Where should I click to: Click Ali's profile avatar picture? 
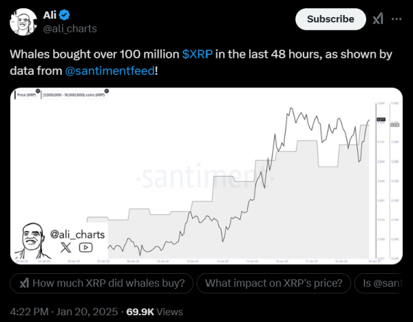23,22
